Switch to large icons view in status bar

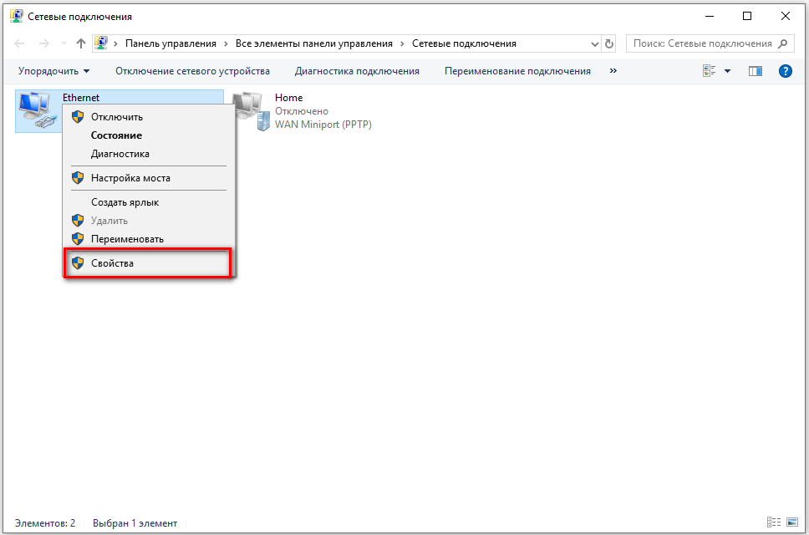pos(791,522)
